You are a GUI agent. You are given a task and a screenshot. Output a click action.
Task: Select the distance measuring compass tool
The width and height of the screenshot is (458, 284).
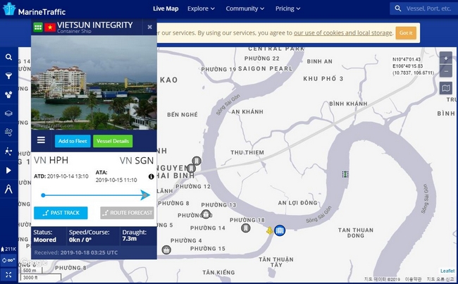8,189
